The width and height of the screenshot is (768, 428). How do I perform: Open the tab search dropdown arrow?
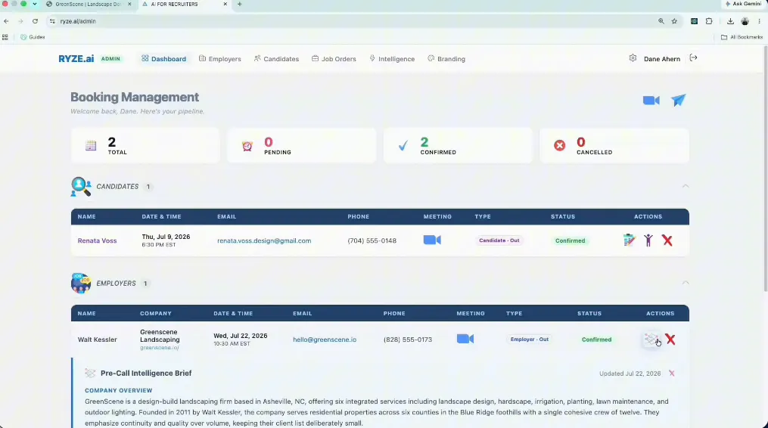coord(35,4)
